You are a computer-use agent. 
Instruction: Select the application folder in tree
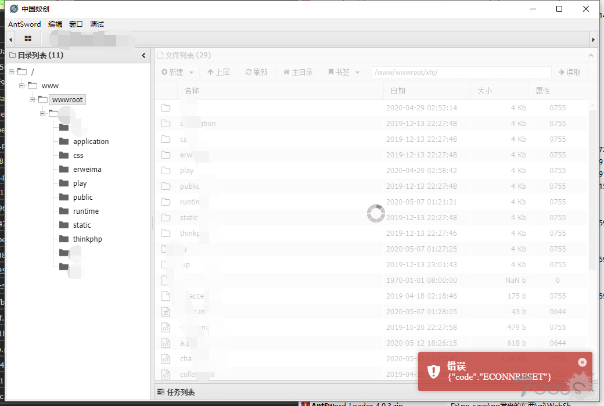91,141
